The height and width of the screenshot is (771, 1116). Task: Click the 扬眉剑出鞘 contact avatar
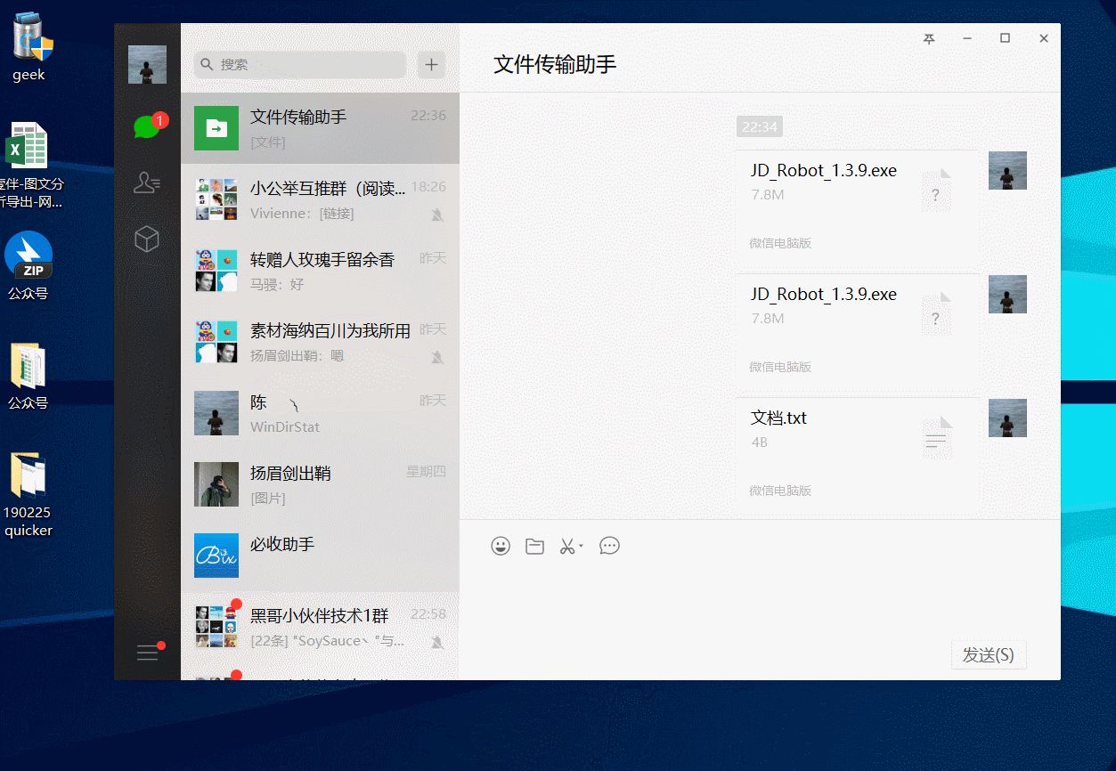point(216,484)
